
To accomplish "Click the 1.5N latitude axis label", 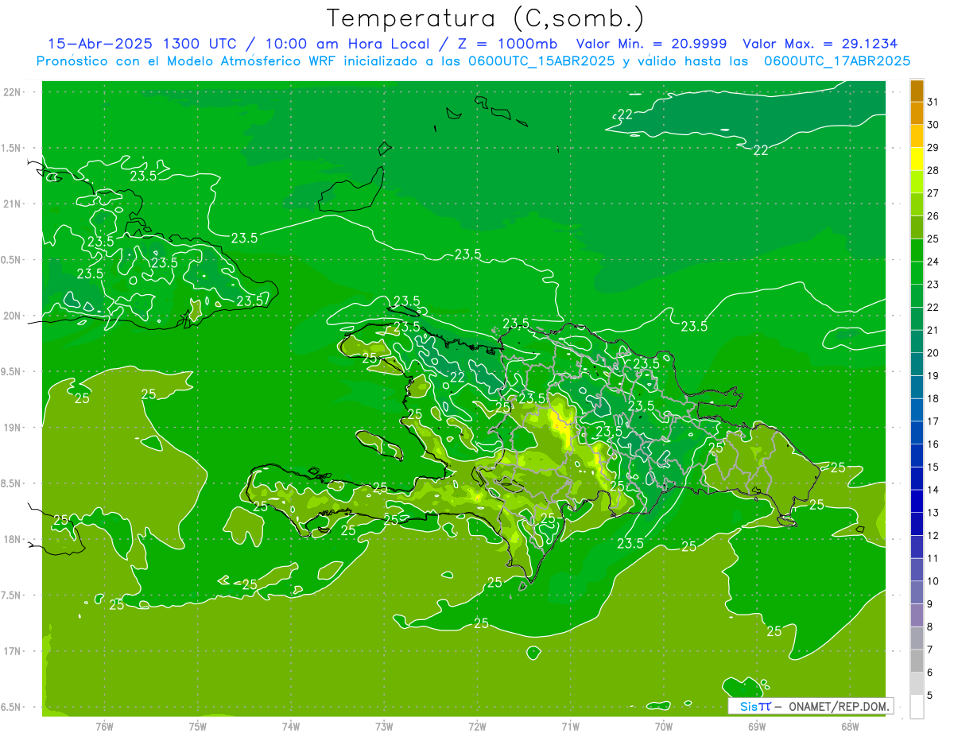I will coord(13,148).
